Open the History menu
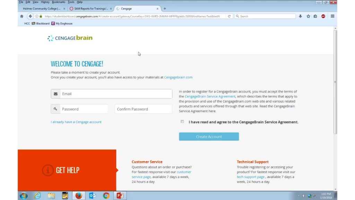The height and width of the screenshot is (200, 355). tap(45, 2)
